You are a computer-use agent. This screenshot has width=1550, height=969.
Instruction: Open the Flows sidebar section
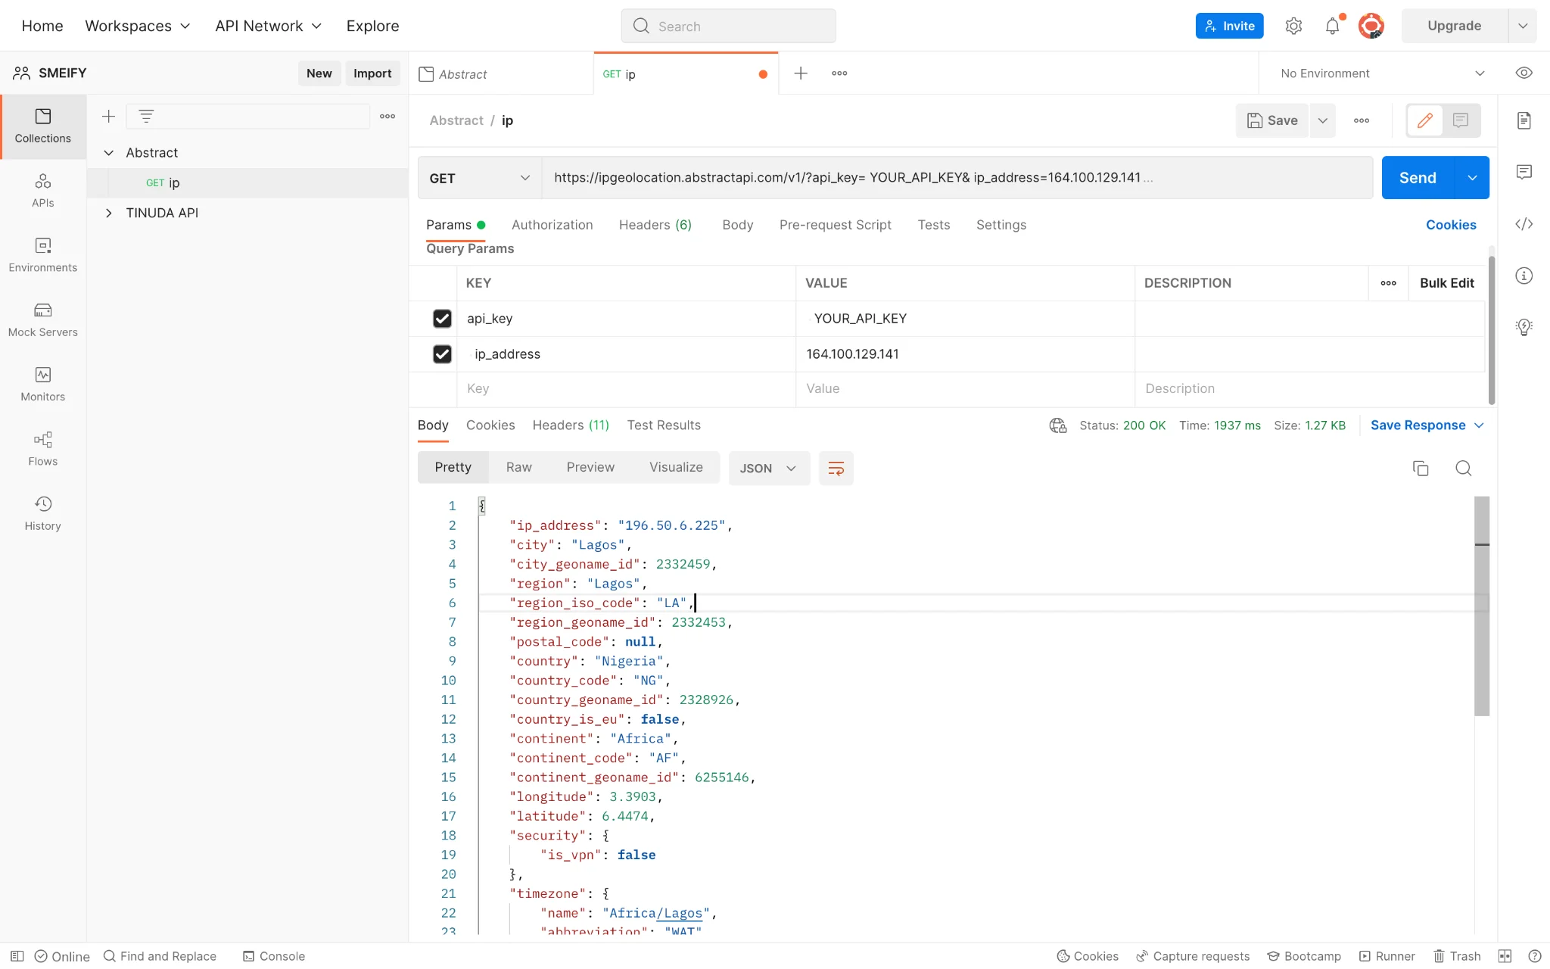click(42, 448)
